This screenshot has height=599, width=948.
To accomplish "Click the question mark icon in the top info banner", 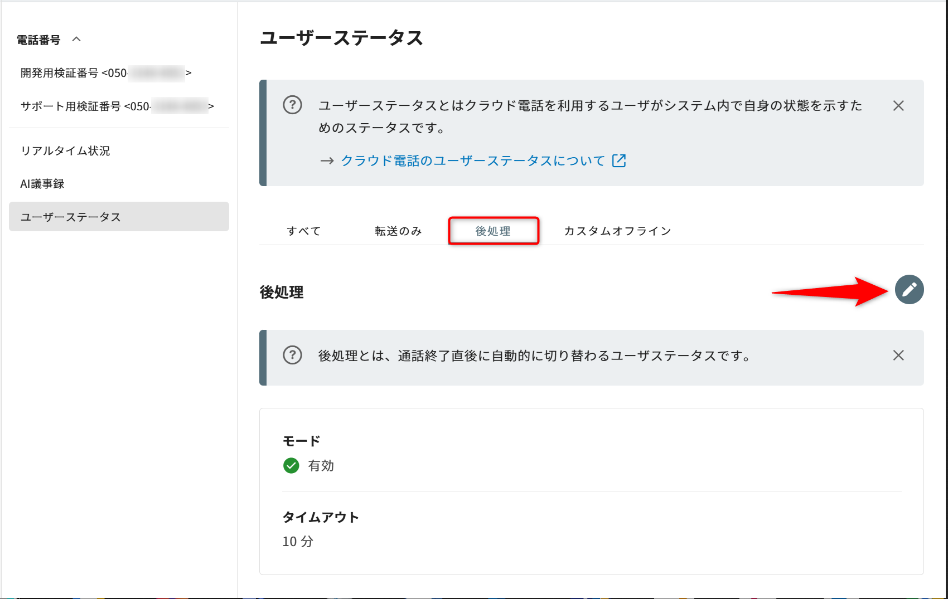I will point(292,105).
